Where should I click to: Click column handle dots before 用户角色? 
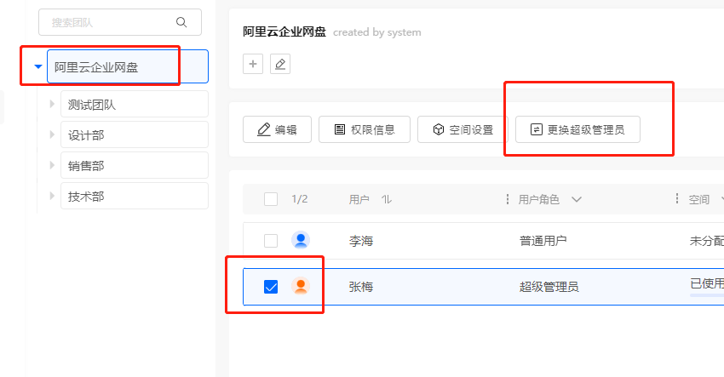tap(508, 199)
